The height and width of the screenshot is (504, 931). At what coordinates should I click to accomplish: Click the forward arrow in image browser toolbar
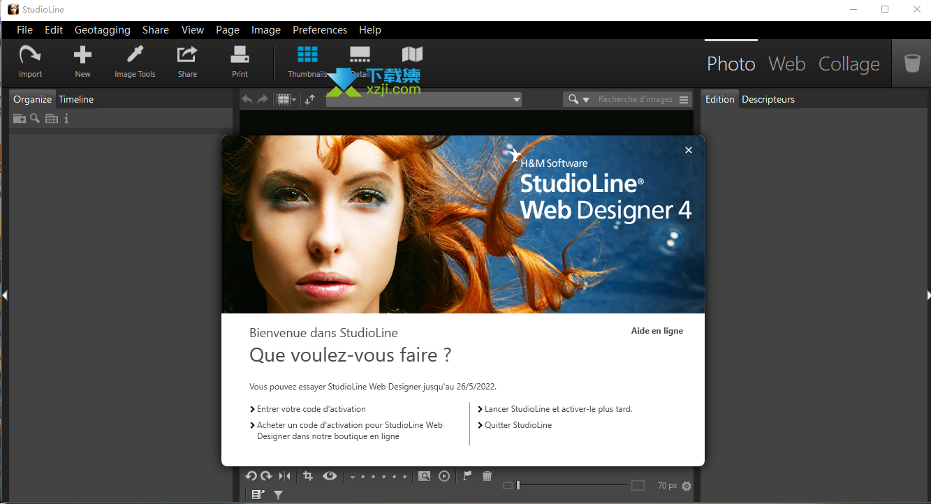(263, 100)
